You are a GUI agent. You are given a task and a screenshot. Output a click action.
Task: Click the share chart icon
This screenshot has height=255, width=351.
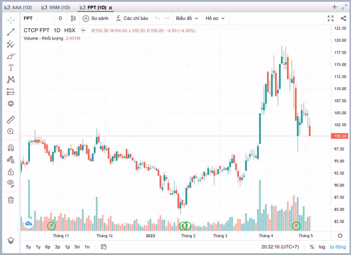pos(343,18)
